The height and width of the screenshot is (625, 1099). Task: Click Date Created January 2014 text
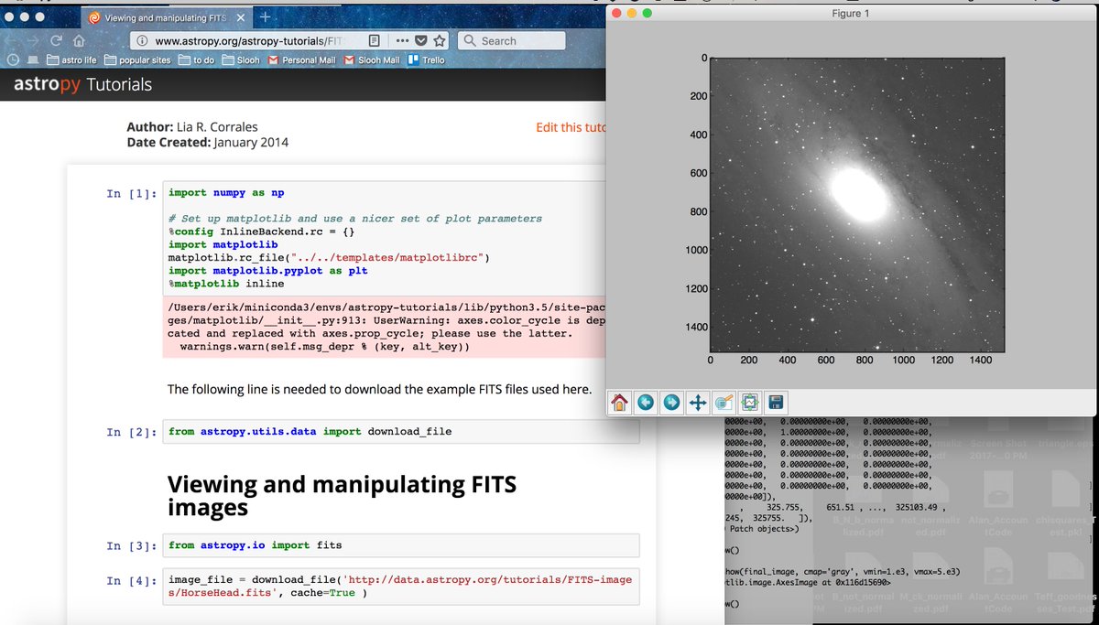208,143
